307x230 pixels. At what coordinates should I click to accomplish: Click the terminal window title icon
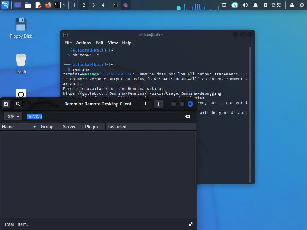pyautogui.click(x=66, y=35)
